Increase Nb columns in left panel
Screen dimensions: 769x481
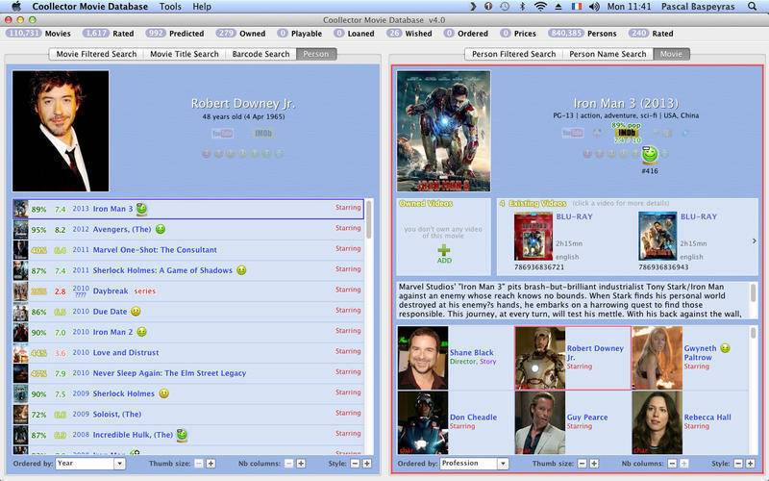(x=301, y=464)
